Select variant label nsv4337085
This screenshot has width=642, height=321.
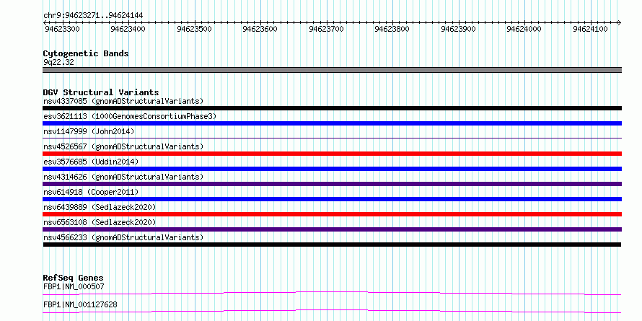(x=123, y=101)
